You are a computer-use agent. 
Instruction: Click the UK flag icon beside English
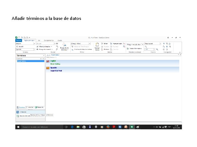click(x=48, y=61)
